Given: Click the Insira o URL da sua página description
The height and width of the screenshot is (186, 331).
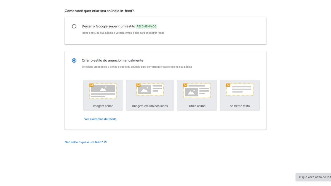Looking at the screenshot, I should (123, 33).
